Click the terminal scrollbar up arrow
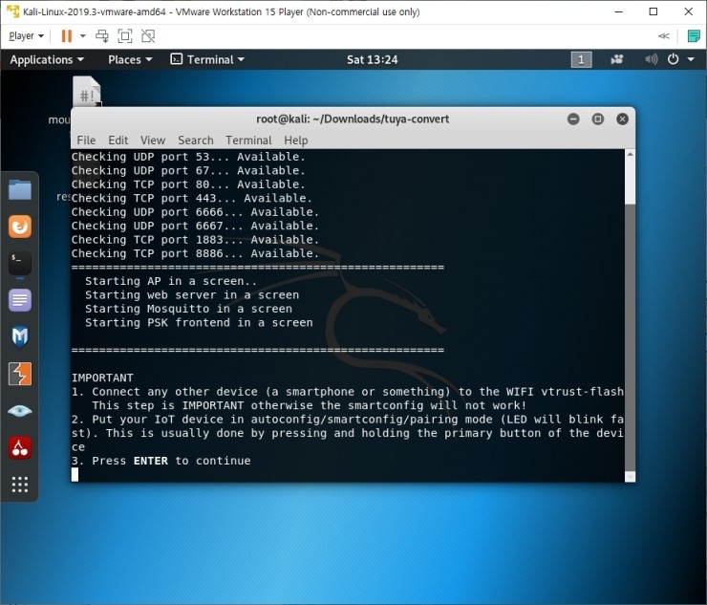Image resolution: width=707 pixels, height=605 pixels. (x=630, y=154)
